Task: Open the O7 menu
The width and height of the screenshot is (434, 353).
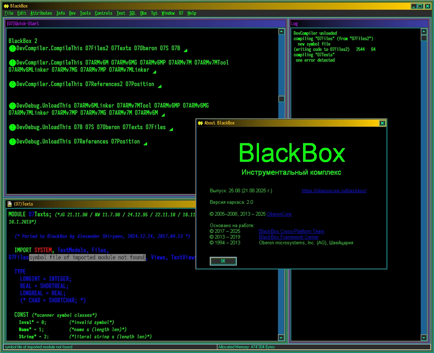Action: click(181, 13)
